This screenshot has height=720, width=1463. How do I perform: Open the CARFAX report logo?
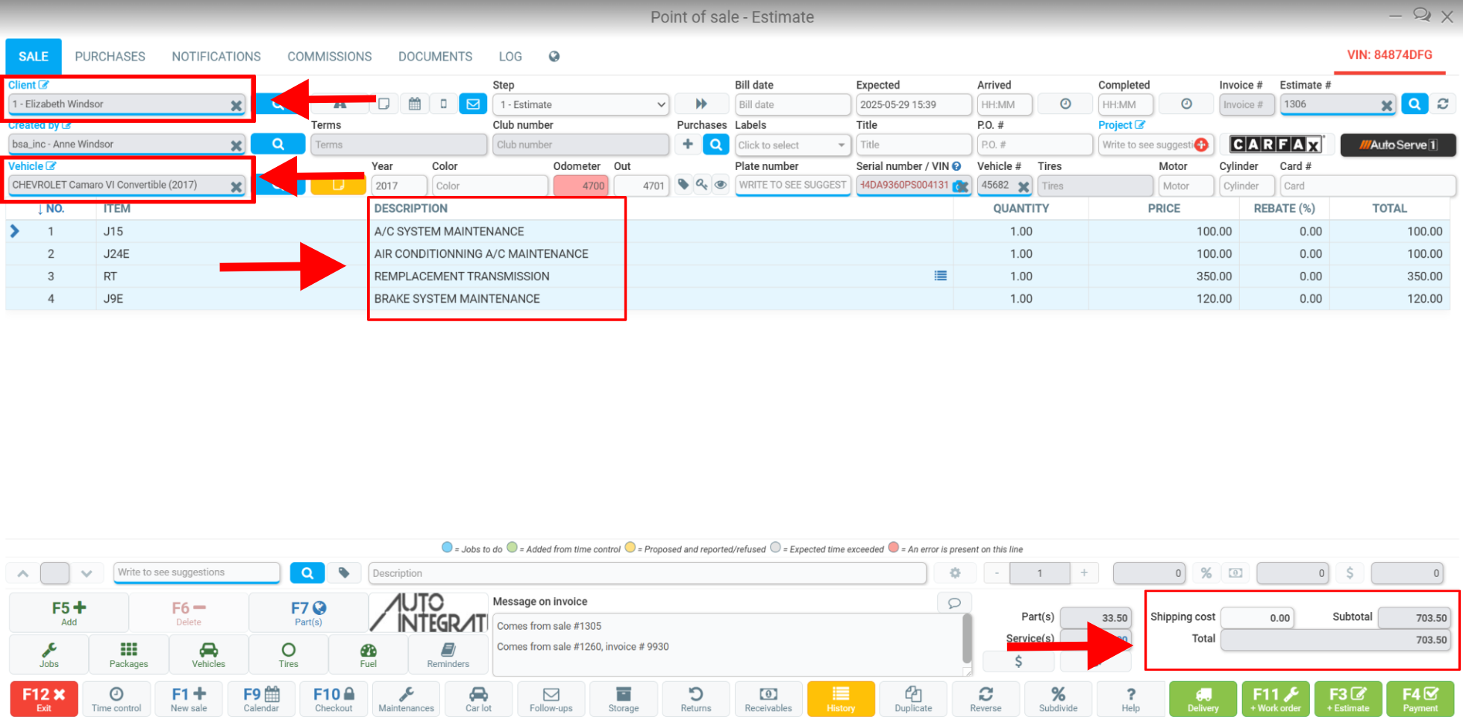pyautogui.click(x=1276, y=145)
